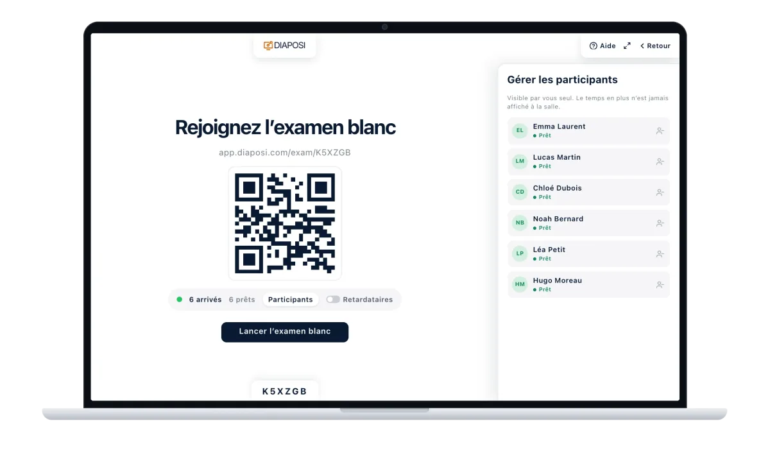Select participant name Chloé Dubois

click(557, 188)
